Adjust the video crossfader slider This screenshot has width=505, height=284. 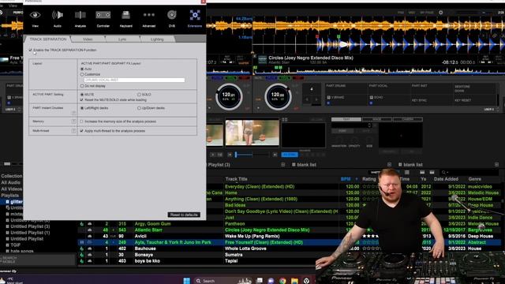point(252,155)
